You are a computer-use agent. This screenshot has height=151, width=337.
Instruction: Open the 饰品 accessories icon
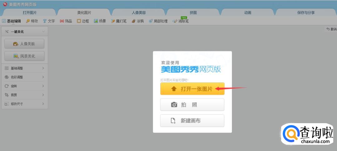click(62, 21)
